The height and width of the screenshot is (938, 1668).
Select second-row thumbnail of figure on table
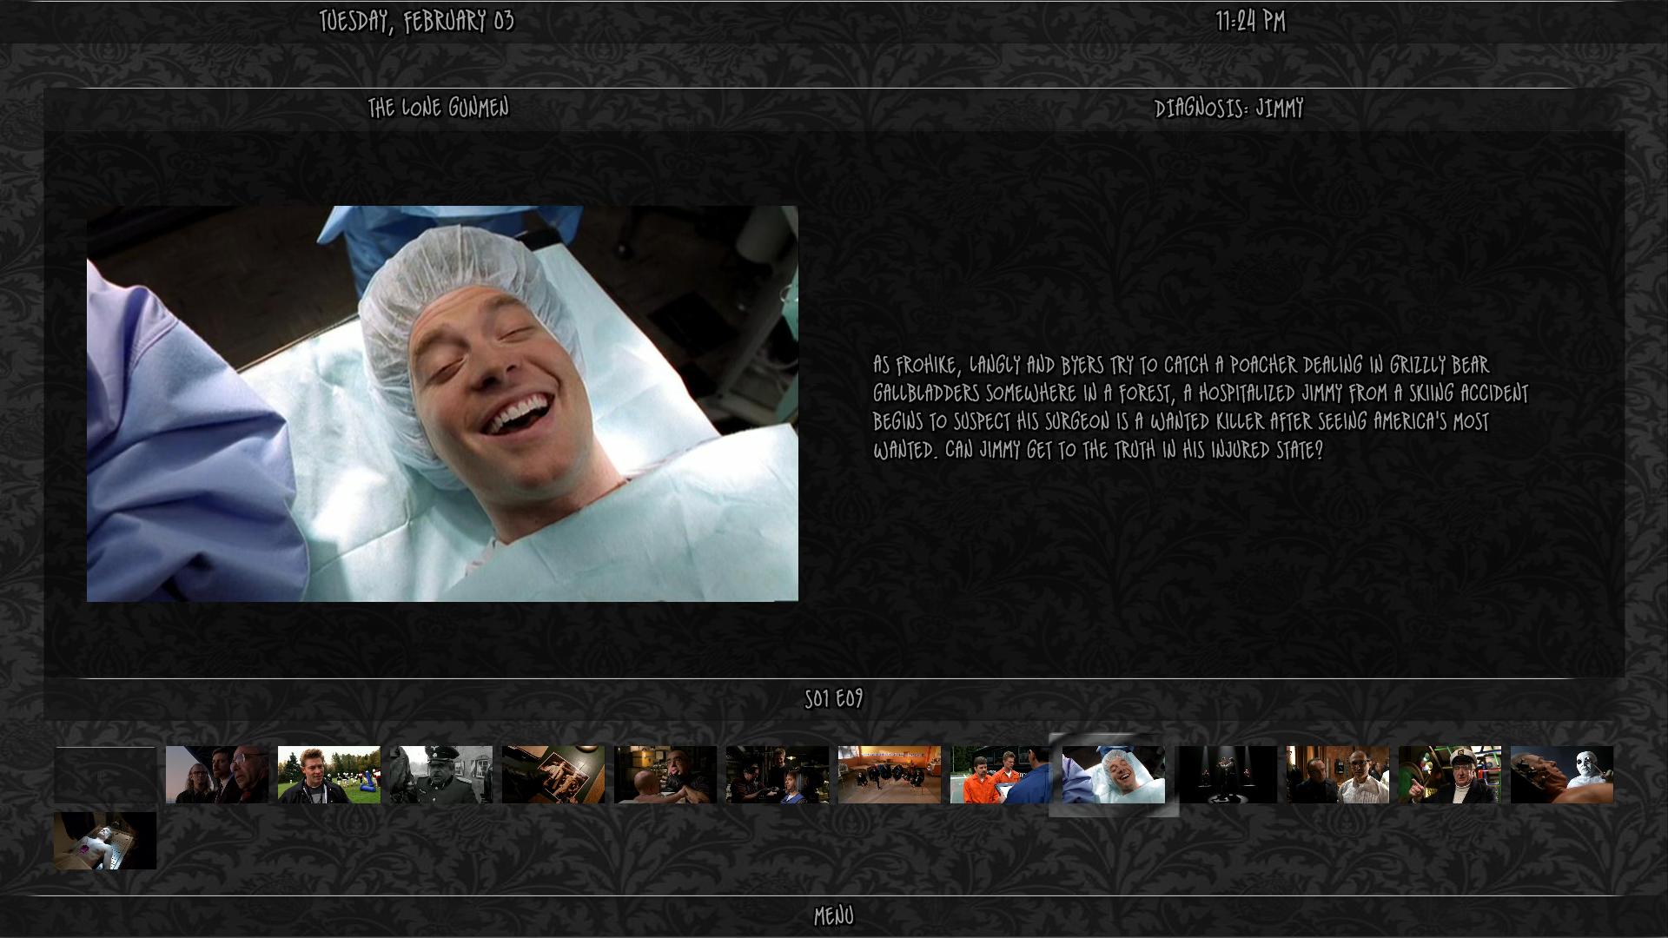105,841
